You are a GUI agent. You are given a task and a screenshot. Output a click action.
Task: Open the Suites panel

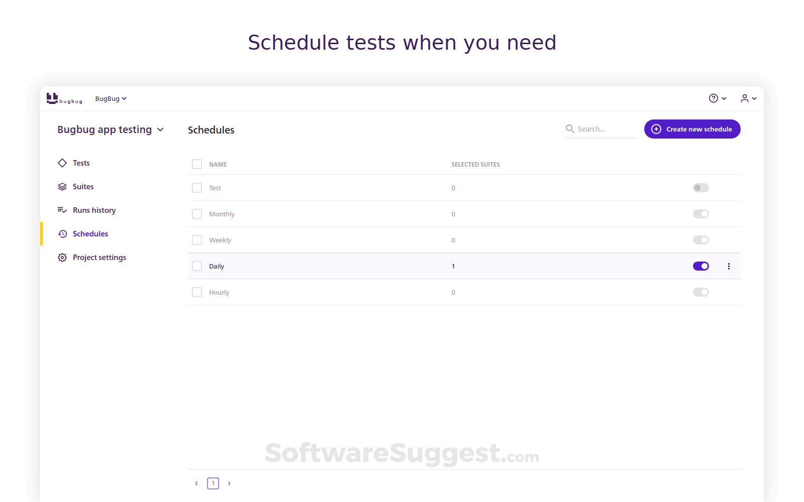[x=83, y=186]
